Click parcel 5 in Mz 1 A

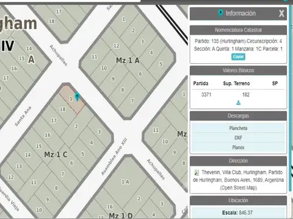[x=161, y=64]
